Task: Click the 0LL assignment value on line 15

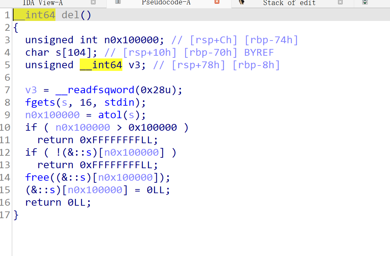Action: tap(155, 190)
